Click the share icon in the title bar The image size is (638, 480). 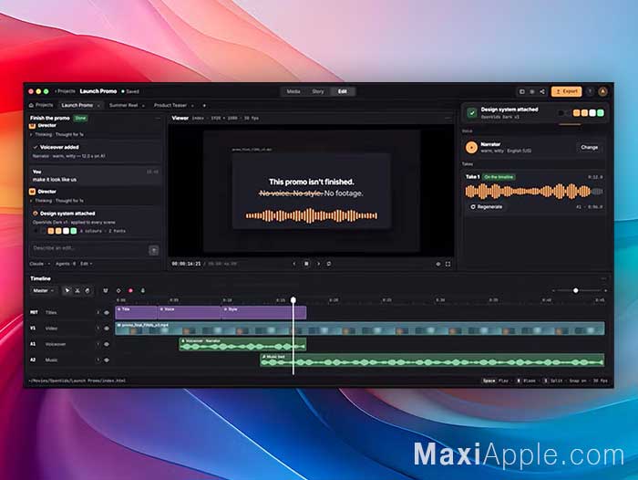tap(542, 91)
